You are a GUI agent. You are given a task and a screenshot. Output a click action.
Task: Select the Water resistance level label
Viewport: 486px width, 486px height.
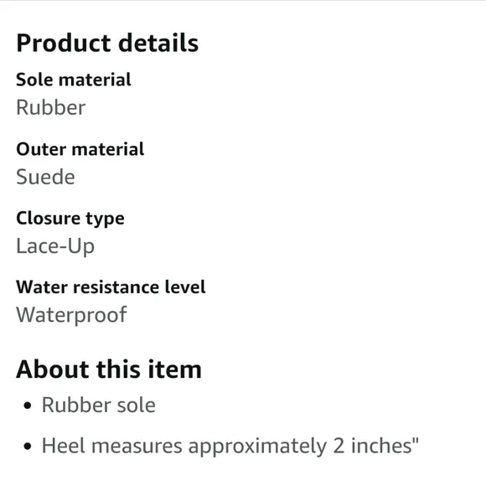111,287
